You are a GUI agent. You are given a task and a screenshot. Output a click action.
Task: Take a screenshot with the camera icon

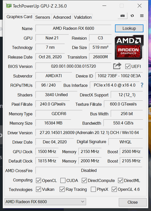[x=122, y=16]
